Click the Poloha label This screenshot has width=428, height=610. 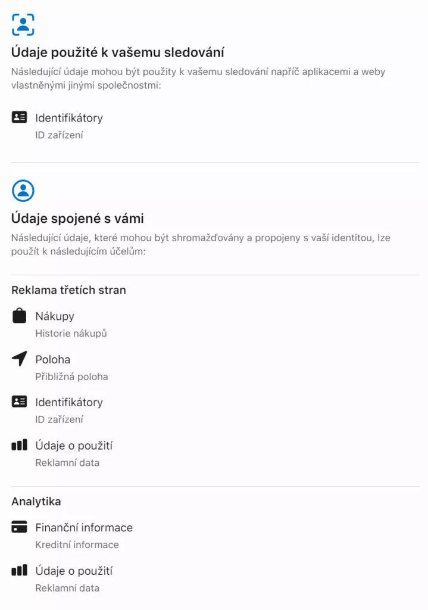pos(53,359)
